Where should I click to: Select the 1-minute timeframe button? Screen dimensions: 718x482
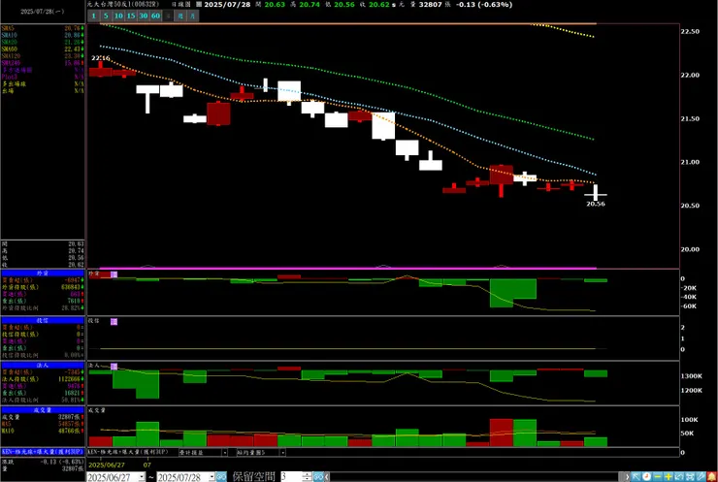tap(93, 16)
